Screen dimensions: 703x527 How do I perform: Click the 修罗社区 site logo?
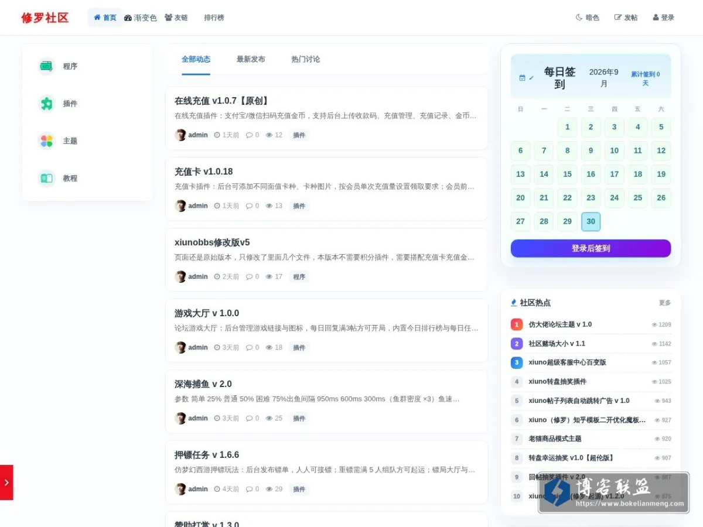click(x=45, y=18)
